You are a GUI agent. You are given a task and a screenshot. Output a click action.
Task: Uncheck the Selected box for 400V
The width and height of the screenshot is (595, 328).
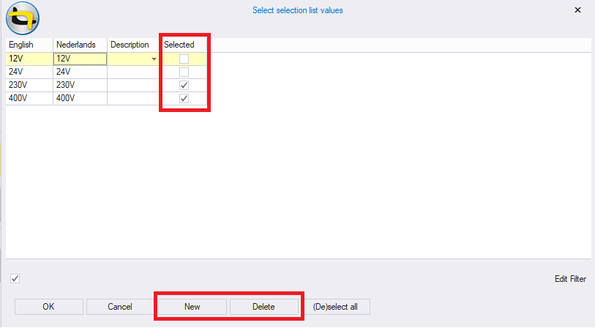pyautogui.click(x=184, y=98)
